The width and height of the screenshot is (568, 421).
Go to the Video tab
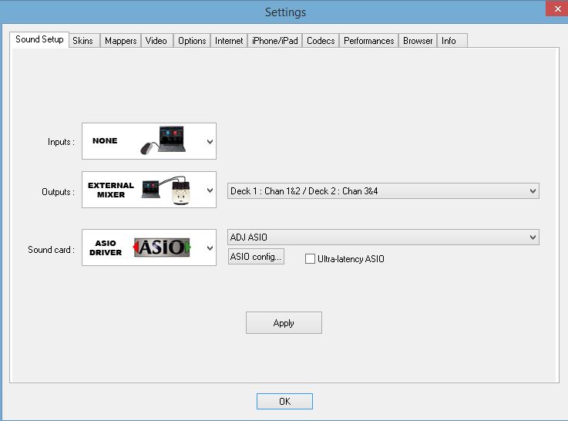156,41
